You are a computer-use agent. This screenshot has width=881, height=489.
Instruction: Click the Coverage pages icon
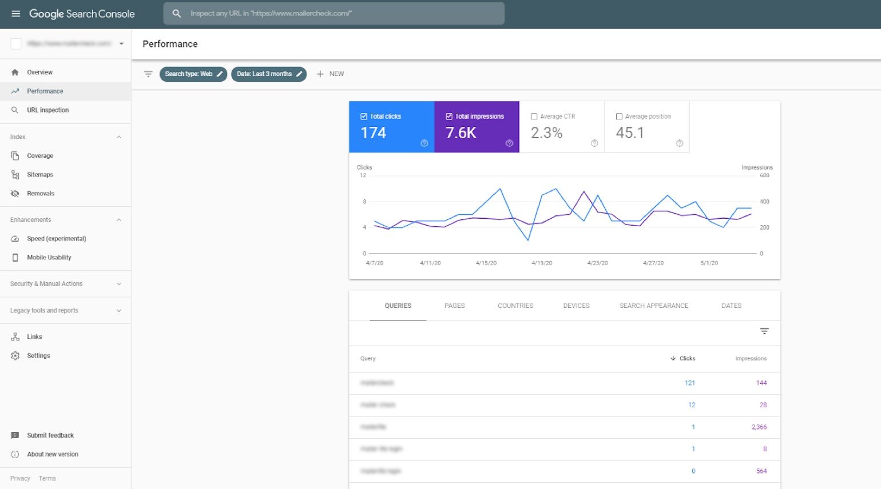[15, 156]
